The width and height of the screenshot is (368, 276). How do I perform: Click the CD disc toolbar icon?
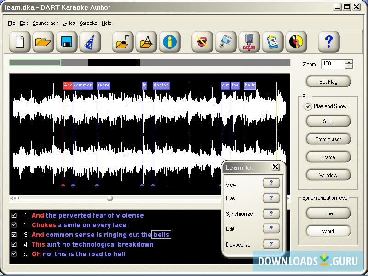click(x=296, y=42)
